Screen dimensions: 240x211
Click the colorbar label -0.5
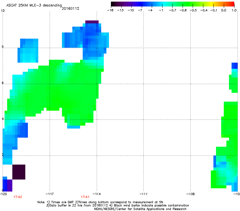click(x=193, y=10)
